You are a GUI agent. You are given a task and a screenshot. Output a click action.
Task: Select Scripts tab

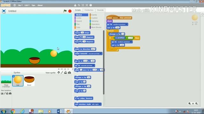(78, 10)
